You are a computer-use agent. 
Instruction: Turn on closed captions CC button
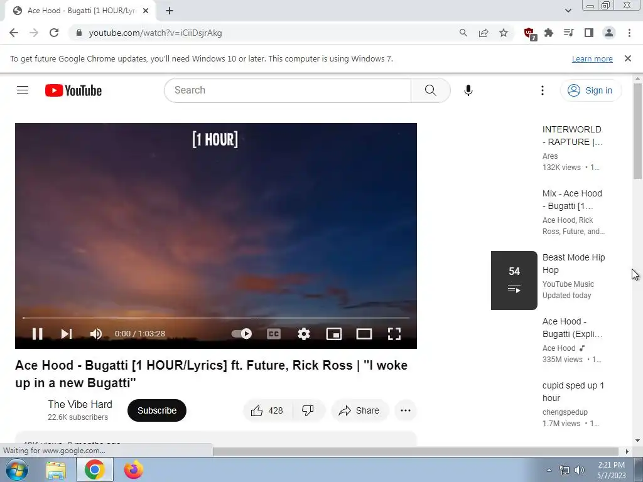pyautogui.click(x=274, y=334)
